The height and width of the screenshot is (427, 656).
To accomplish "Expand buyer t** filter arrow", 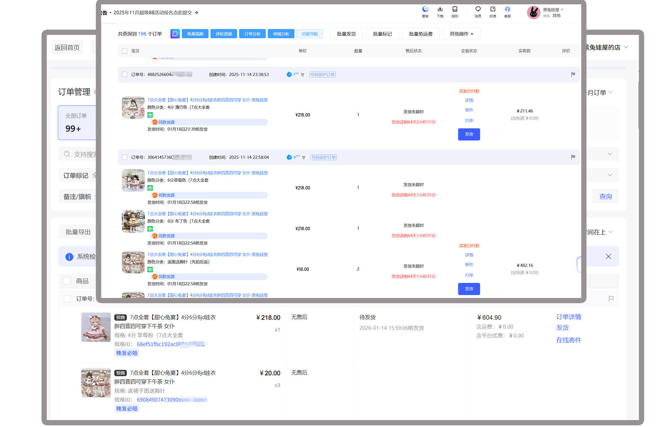I will pyautogui.click(x=302, y=75).
